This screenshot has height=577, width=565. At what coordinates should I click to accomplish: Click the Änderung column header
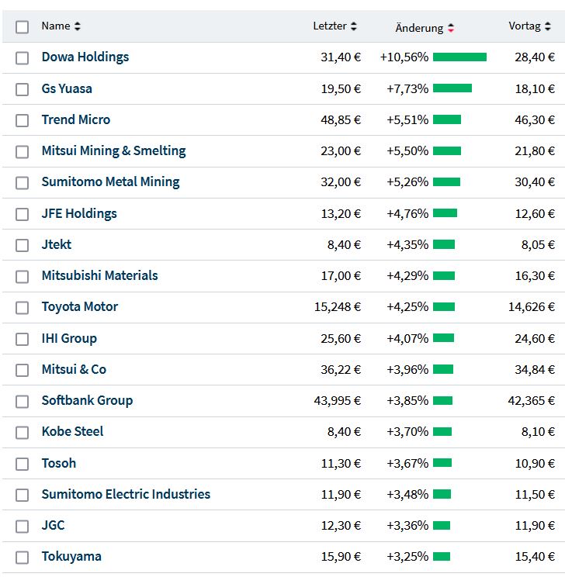click(x=419, y=28)
